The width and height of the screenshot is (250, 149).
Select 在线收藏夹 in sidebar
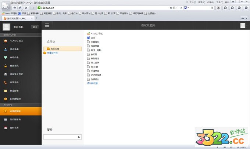[x=21, y=111]
